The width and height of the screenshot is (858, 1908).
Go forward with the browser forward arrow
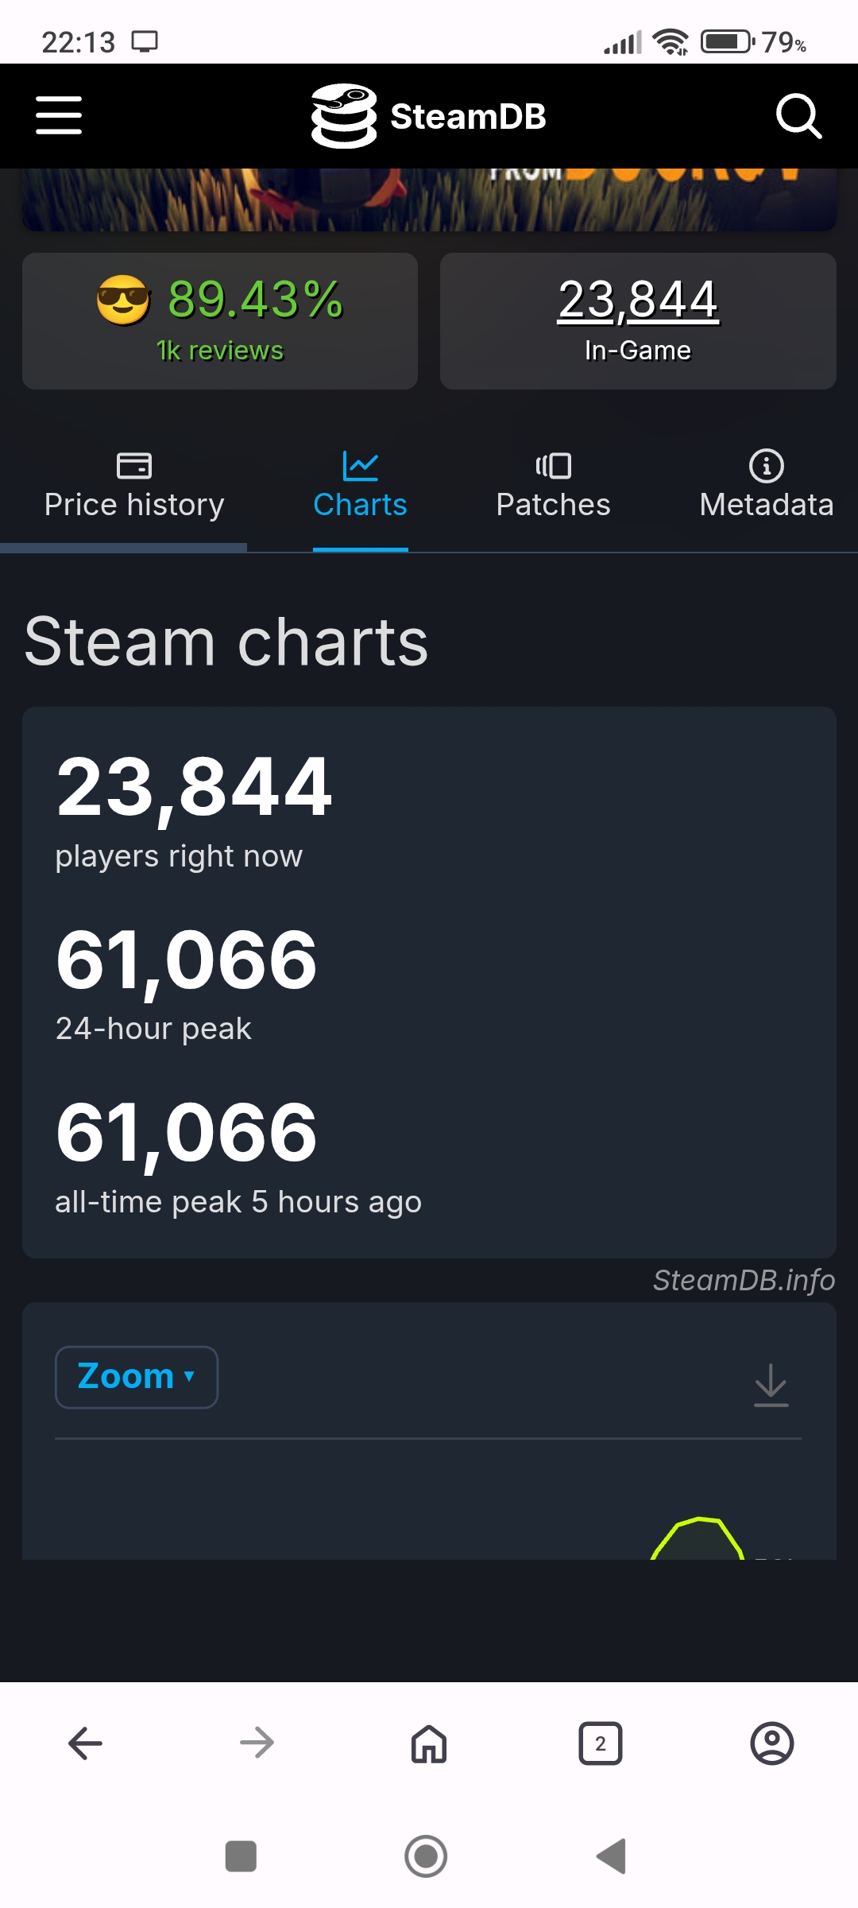pos(257,1743)
